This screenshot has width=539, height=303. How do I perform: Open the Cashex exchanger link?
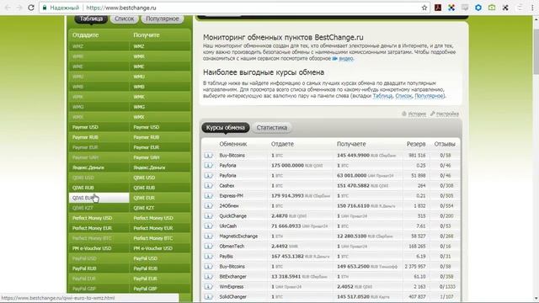point(227,185)
